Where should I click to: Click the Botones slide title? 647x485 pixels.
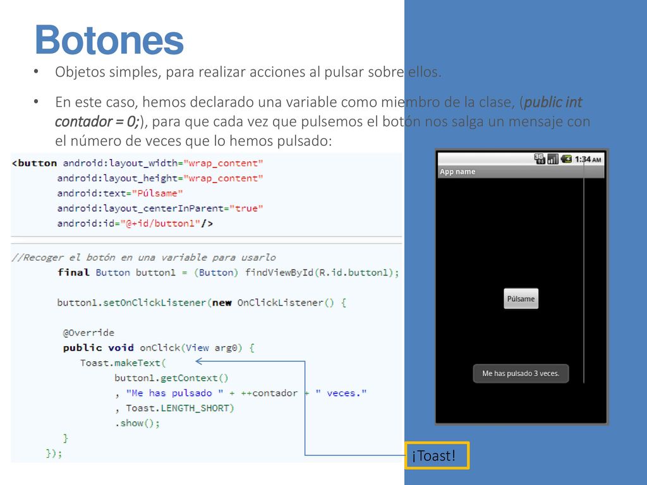(x=109, y=40)
